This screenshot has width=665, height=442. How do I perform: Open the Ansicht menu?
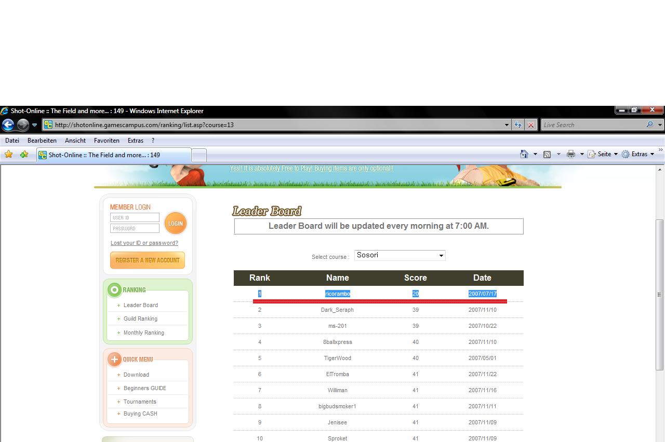coord(75,141)
